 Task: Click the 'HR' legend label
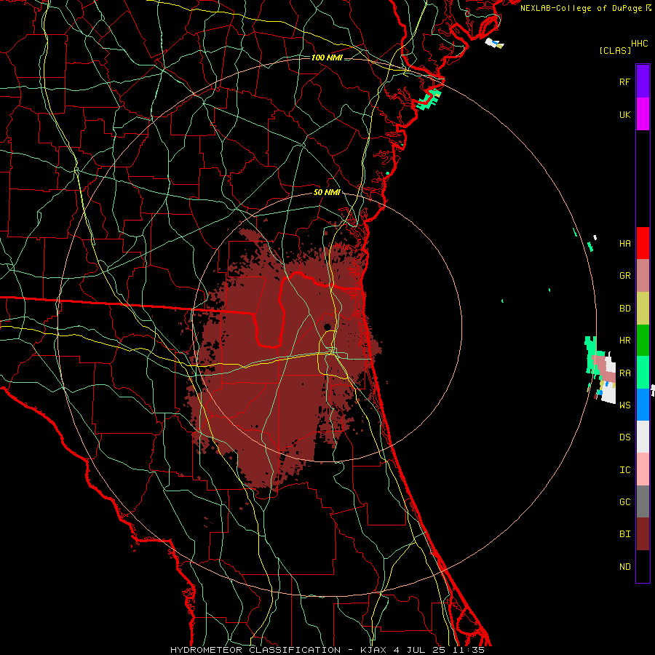[624, 341]
